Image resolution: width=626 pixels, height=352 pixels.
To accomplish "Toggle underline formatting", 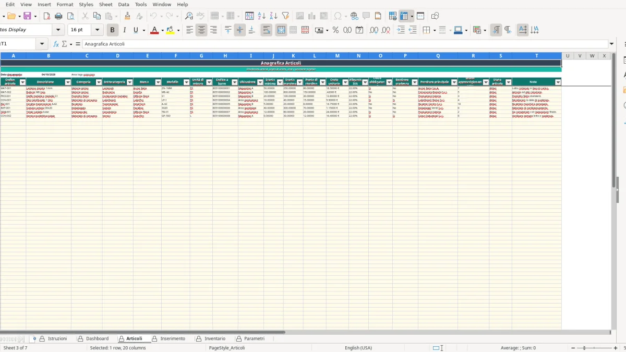I will point(136,30).
